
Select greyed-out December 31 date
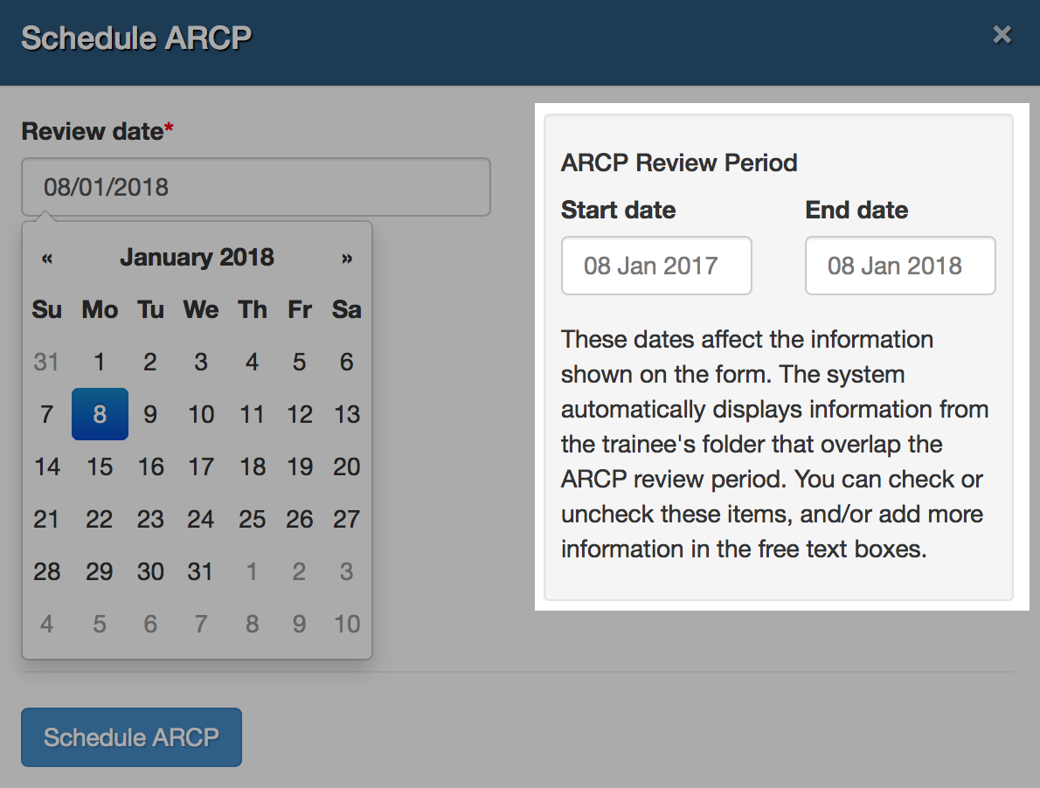tap(47, 362)
